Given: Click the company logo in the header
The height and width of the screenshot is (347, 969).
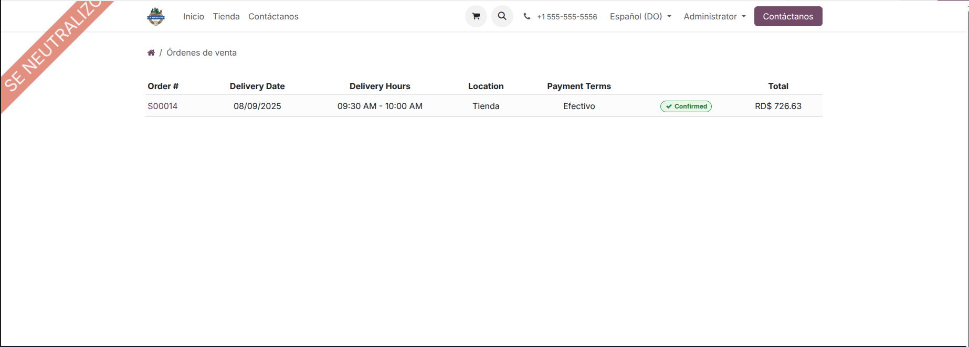Looking at the screenshot, I should (x=156, y=17).
